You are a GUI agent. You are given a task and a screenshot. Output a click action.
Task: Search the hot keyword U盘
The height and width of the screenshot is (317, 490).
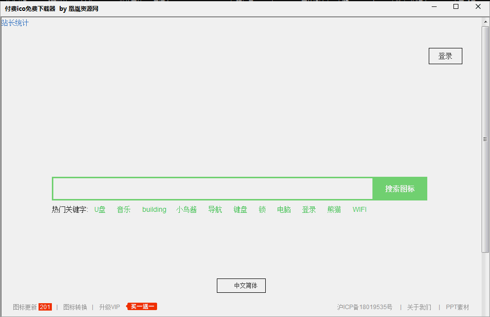(x=99, y=209)
